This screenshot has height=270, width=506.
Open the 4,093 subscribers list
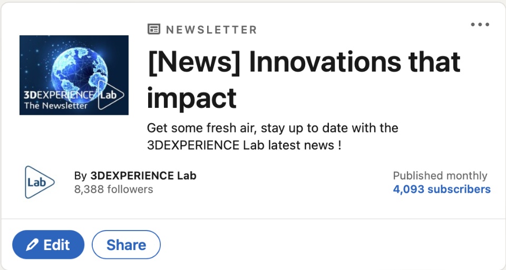tap(442, 189)
